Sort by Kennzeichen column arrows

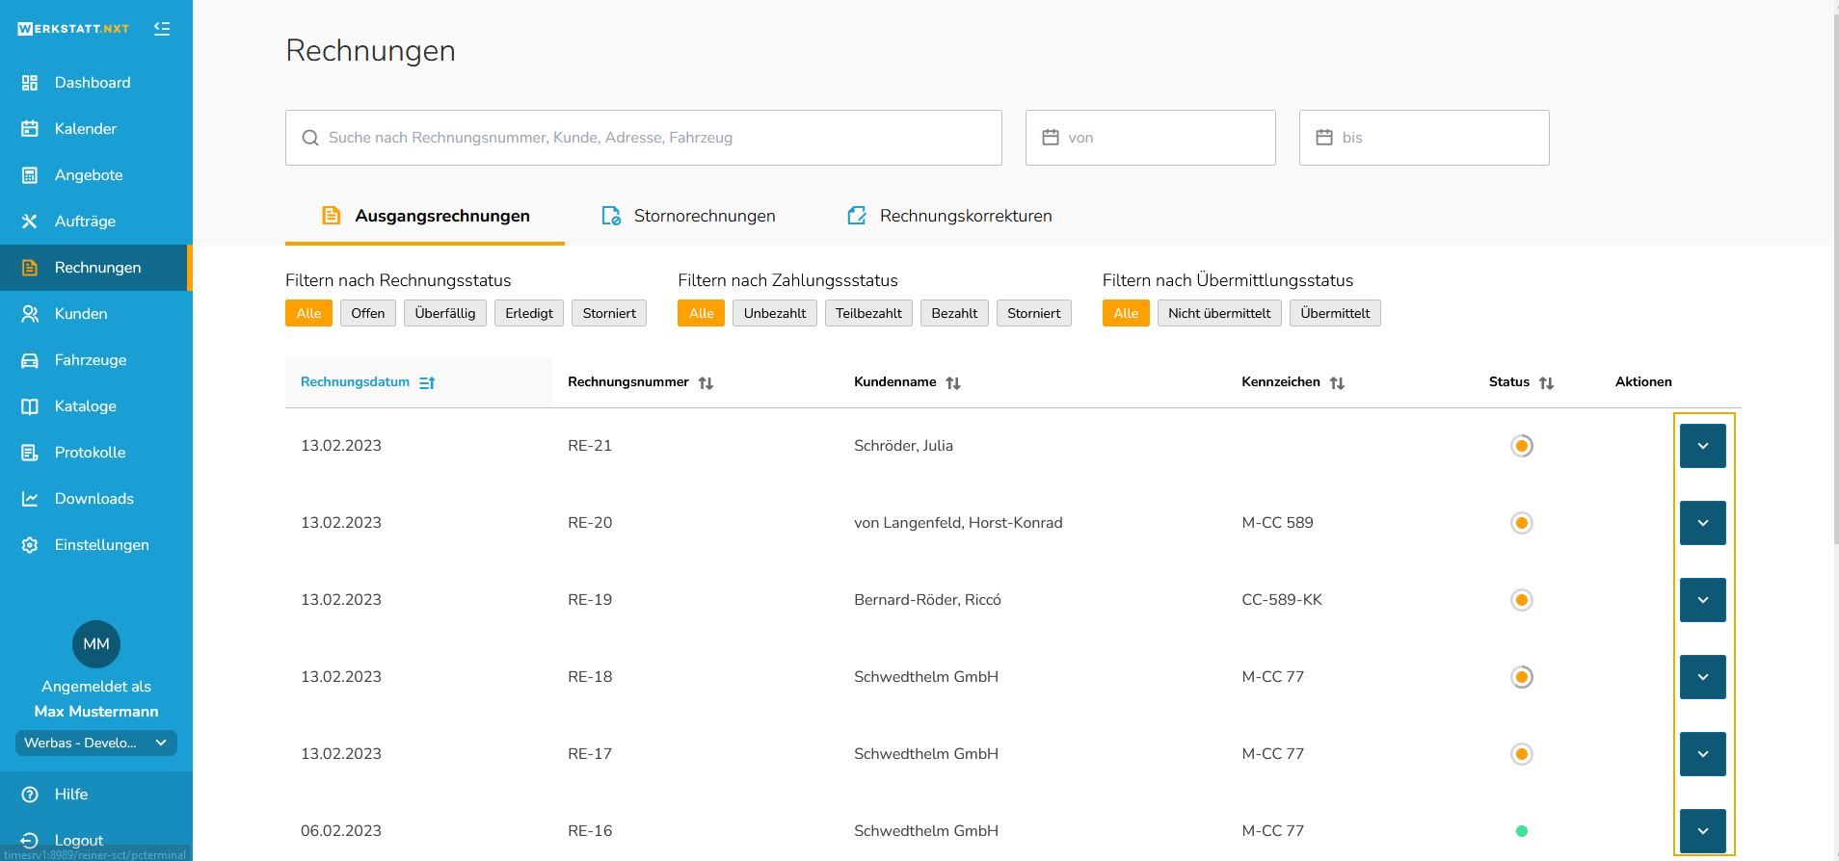pos(1337,383)
